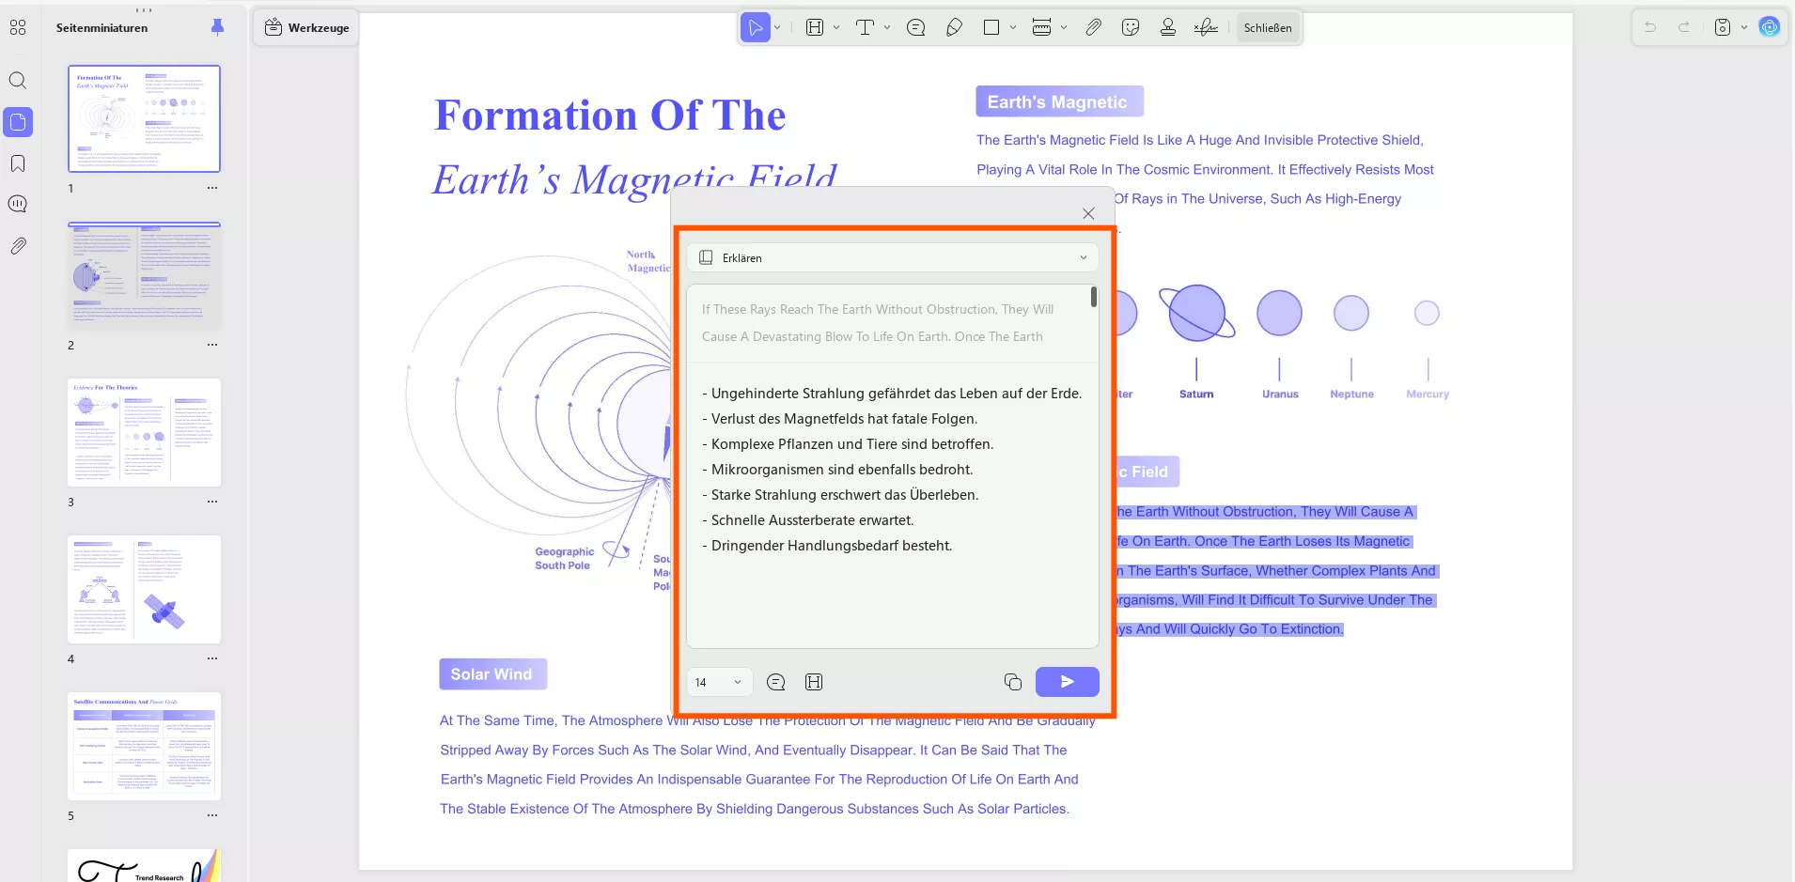
Task: Open the Erklären mode dropdown
Action: 893,257
